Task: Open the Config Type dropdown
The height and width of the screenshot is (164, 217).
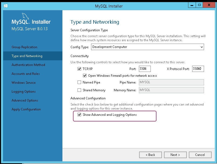Action: [147, 47]
